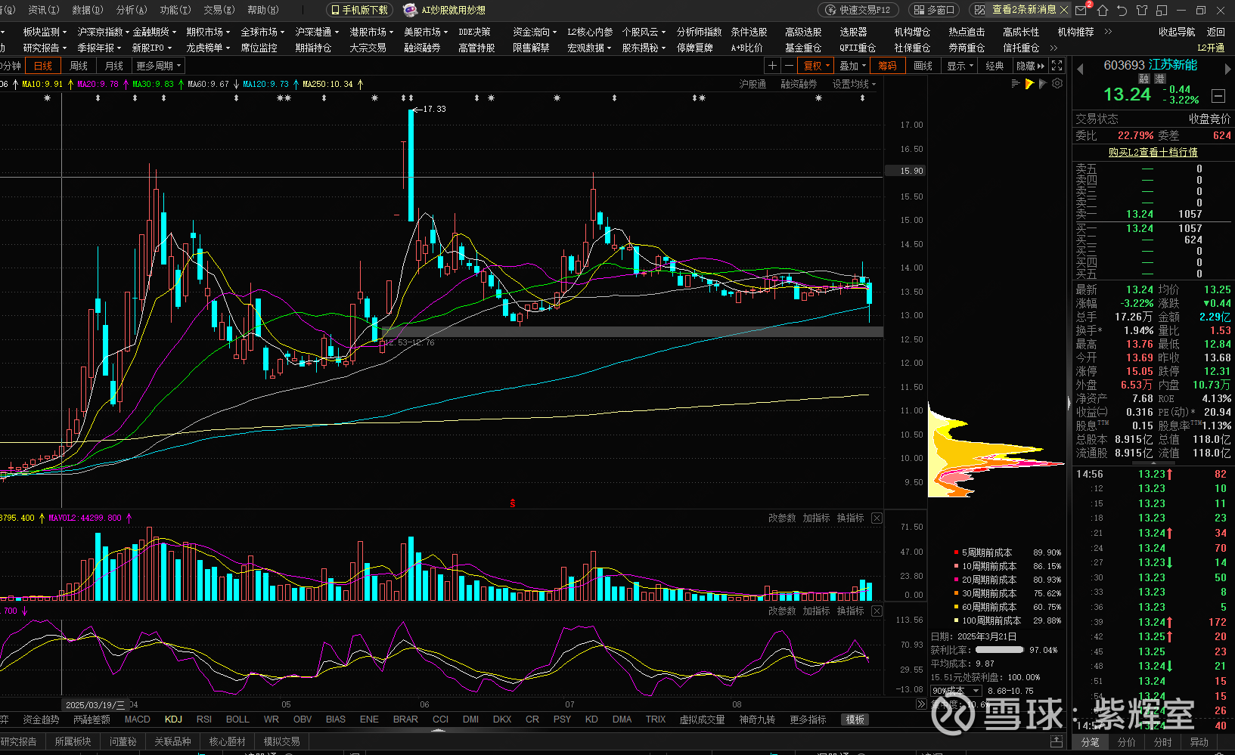1235x755 pixels.
Task: Click the undo/back arrow icon in title bar
Action: pos(1122,10)
